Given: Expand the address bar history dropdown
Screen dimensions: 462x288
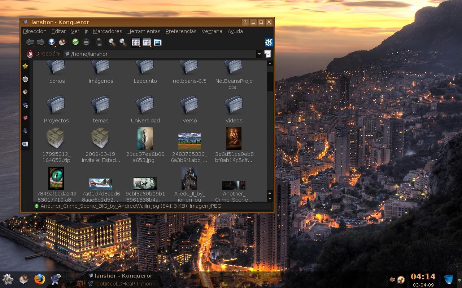Looking at the screenshot, I should (x=259, y=54).
